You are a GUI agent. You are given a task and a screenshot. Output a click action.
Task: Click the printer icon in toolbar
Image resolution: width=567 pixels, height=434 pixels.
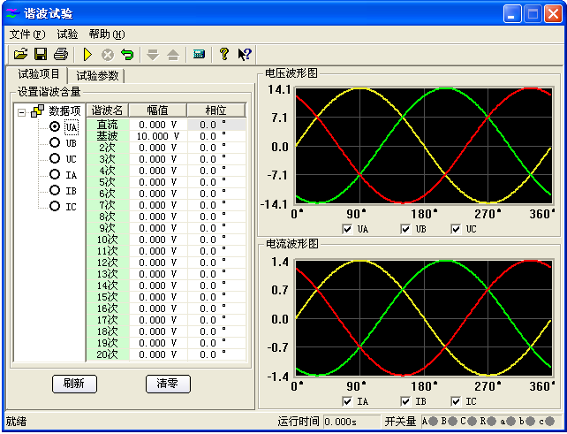(x=60, y=55)
